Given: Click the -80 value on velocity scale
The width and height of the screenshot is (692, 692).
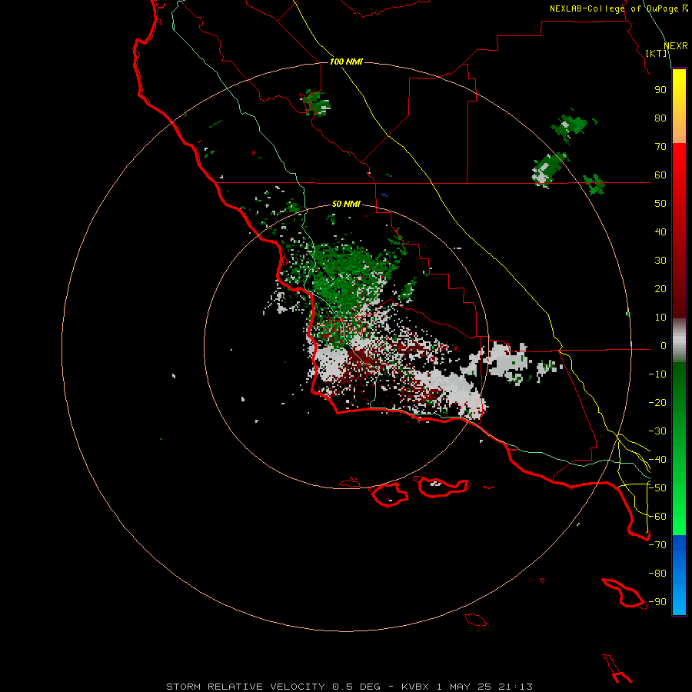Looking at the screenshot, I should click(657, 574).
